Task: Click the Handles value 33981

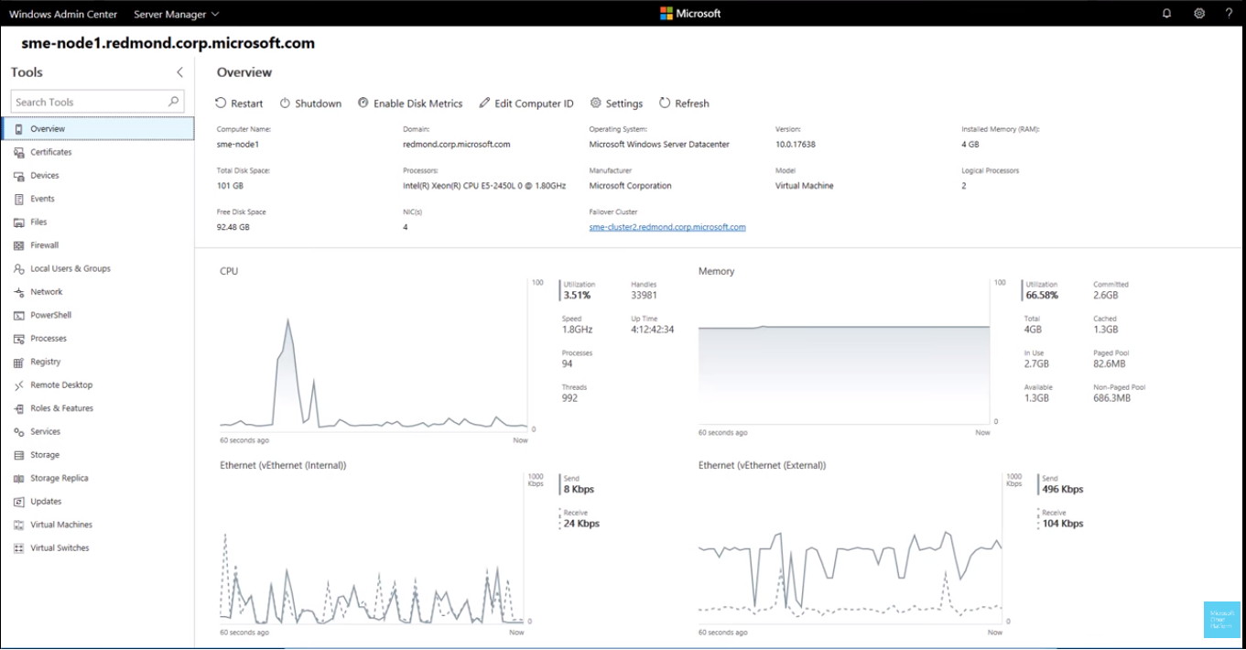Action: point(645,296)
